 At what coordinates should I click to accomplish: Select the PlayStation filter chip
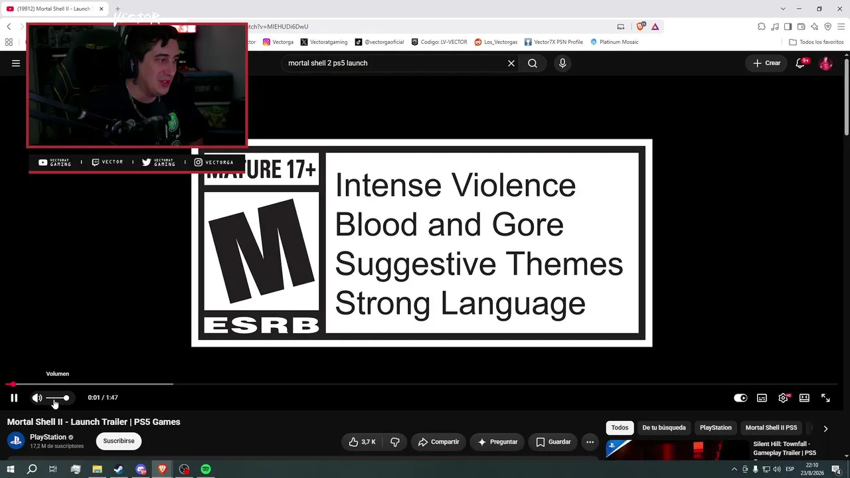716,428
